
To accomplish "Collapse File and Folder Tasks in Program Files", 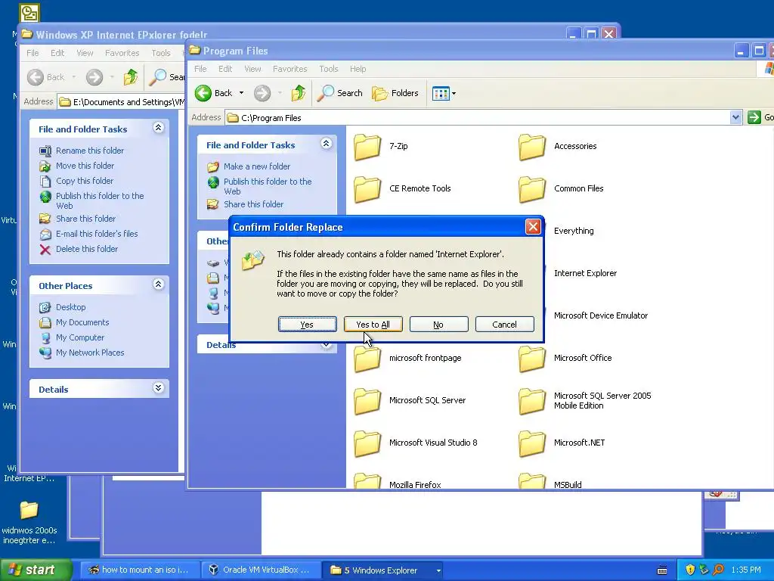I will tap(326, 143).
